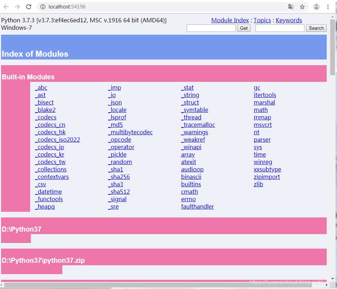Open the profile avatar icon
This screenshot has width=337, height=289.
pos(316,7)
